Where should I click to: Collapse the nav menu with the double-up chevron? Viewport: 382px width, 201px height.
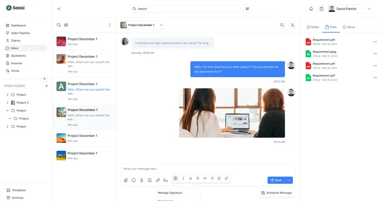click(x=44, y=79)
